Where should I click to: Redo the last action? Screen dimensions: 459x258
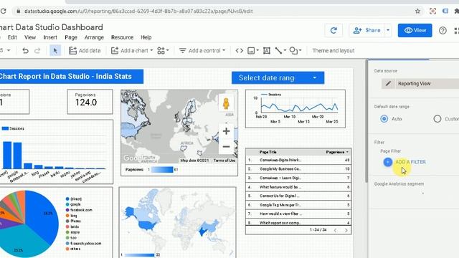[37, 51]
